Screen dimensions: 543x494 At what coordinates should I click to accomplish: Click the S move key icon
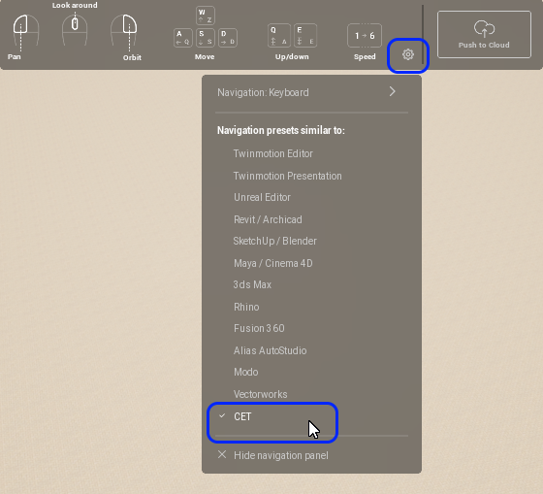[205, 38]
